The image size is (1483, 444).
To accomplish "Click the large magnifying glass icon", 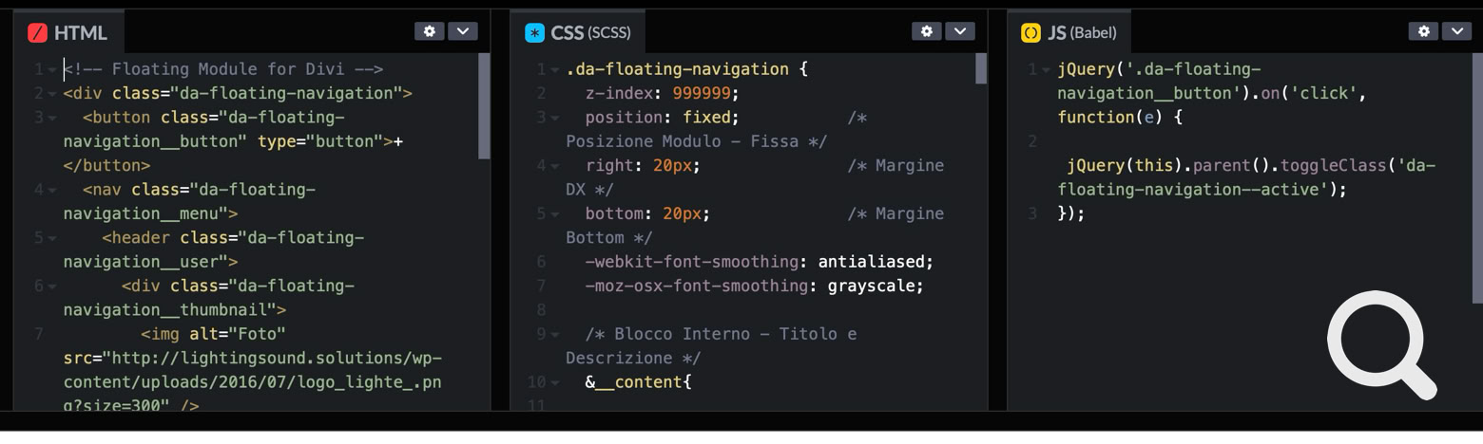I will [1381, 344].
